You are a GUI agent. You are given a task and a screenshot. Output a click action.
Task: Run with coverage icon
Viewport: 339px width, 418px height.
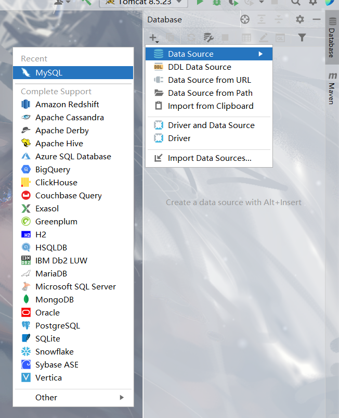click(233, 2)
